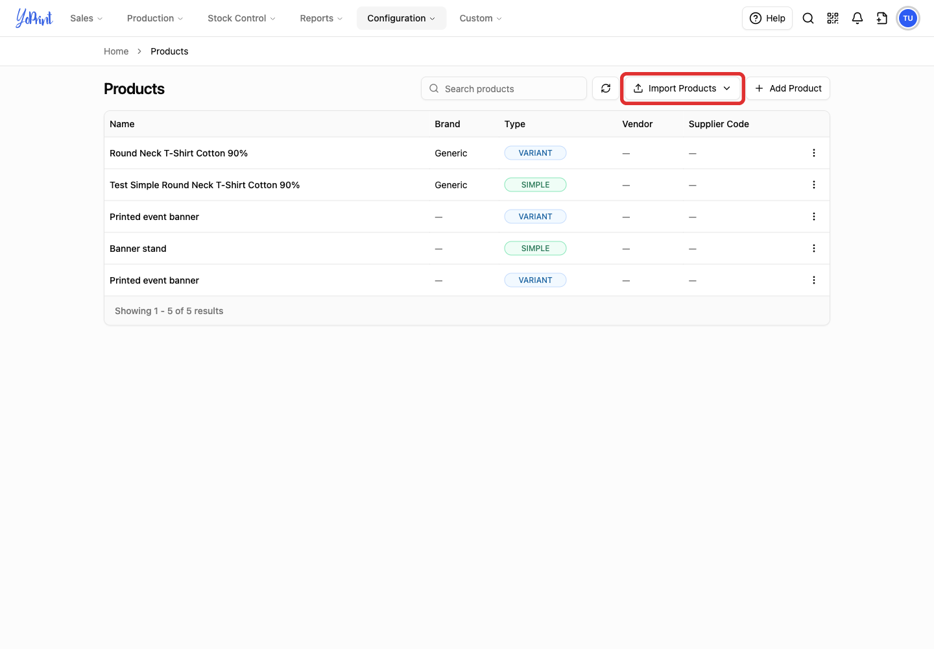Click Generic brand in Round Neck T-Shirt row
The width and height of the screenshot is (934, 649).
coord(451,153)
